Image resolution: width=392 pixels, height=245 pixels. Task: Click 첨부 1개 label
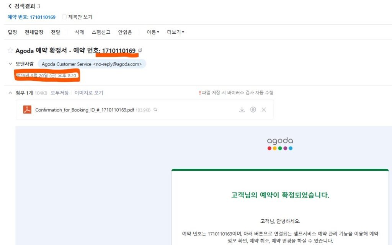coord(24,93)
